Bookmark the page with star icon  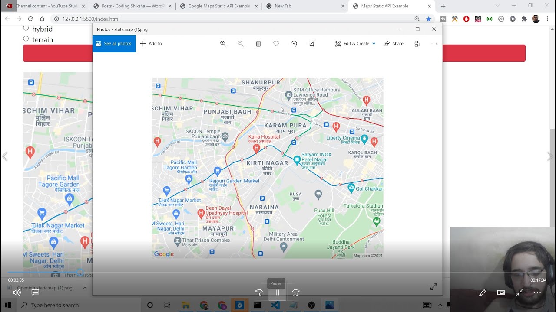pyautogui.click(x=429, y=19)
